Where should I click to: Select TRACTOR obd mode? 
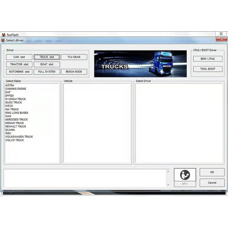(19, 64)
